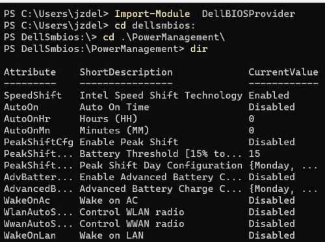Click the cd dellsmbios: command line
Viewport: 325px width, 242px height.
pos(155,25)
